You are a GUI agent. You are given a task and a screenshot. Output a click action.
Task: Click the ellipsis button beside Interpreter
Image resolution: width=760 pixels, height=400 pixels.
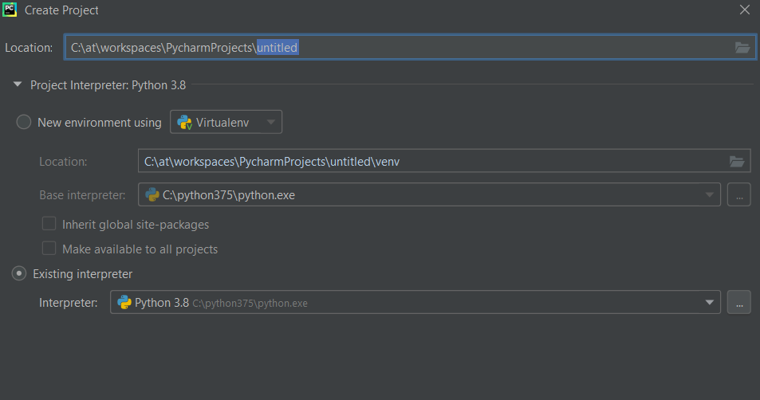[x=739, y=302]
